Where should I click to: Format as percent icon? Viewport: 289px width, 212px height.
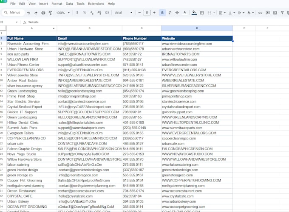tap(85, 12)
